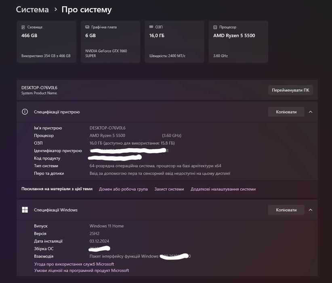
Task: Collapse the Специфікації Windows section chevron
Action: click(310, 210)
